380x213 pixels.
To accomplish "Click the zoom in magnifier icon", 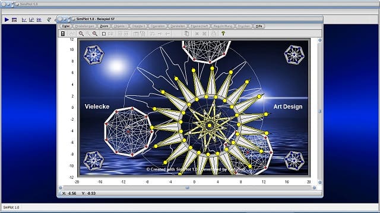I will tap(95, 34).
